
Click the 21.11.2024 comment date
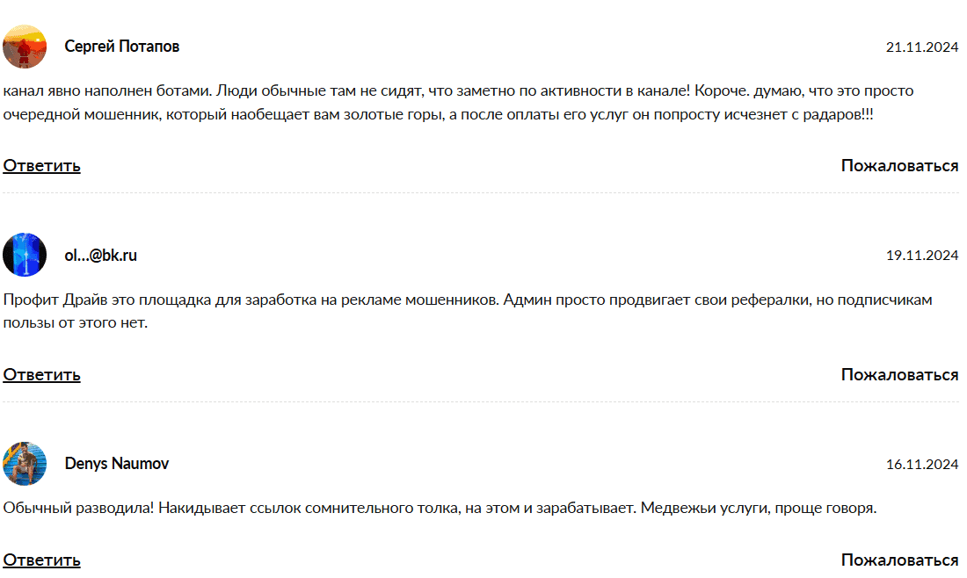pyautogui.click(x=921, y=47)
